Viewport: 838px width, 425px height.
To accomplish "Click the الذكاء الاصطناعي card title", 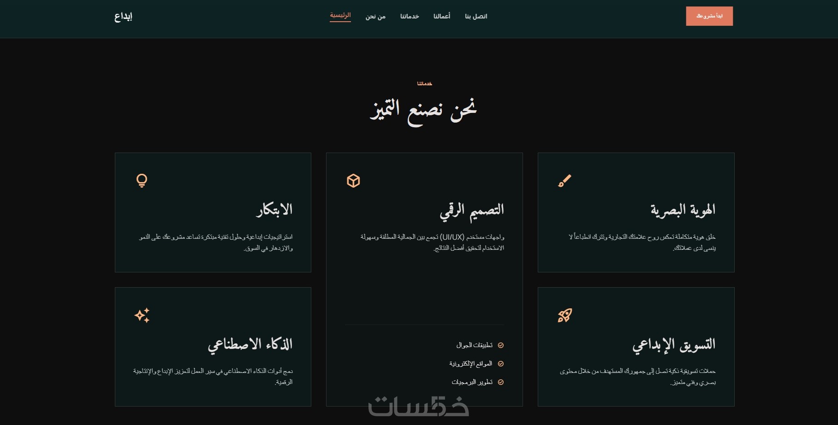I will (250, 345).
